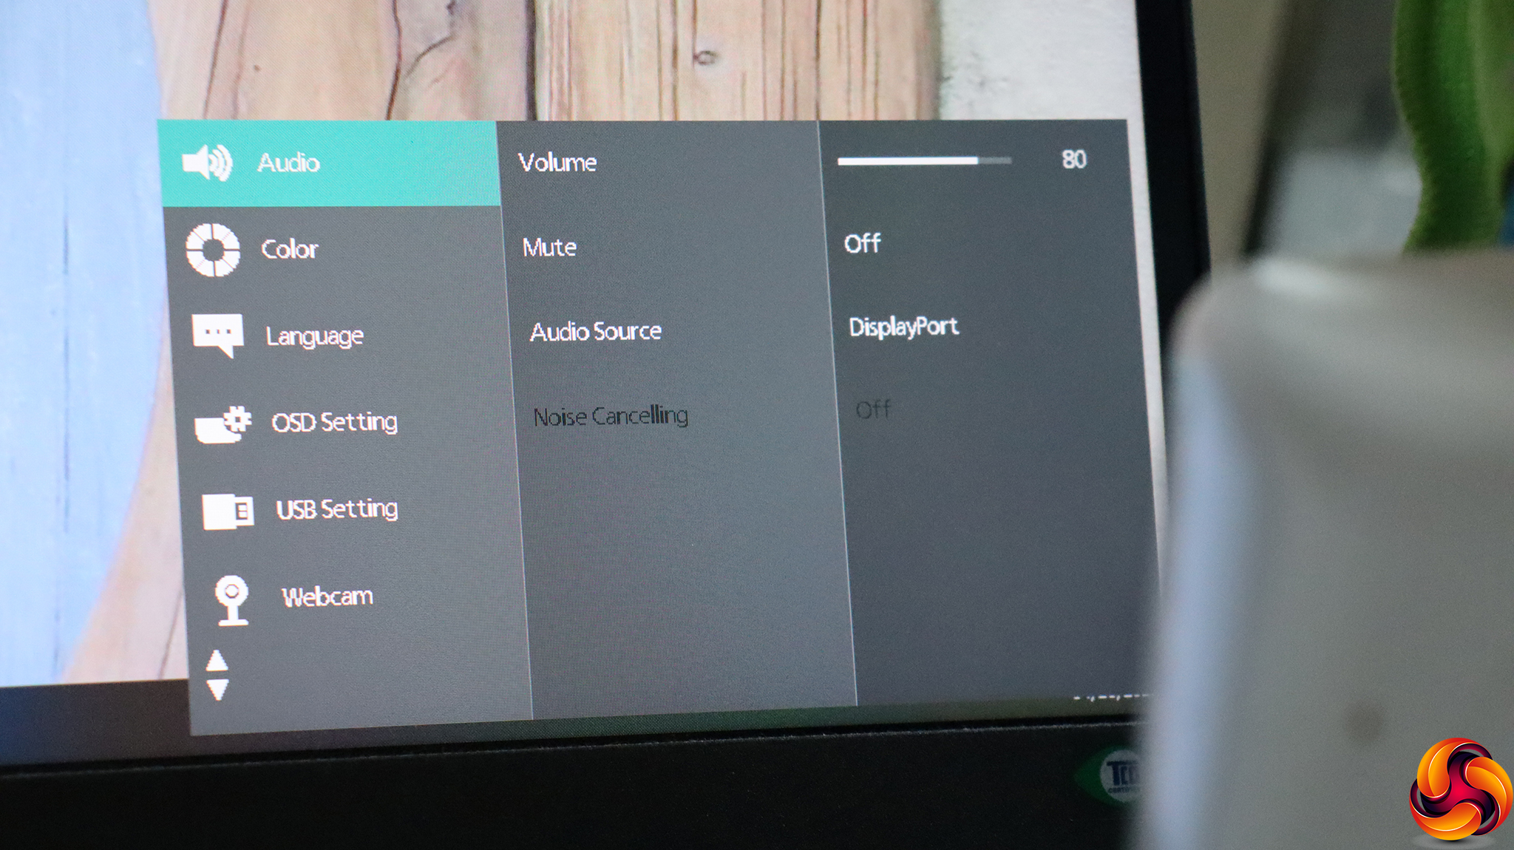The image size is (1514, 850).
Task: Open the Audio Source option
Action: click(596, 332)
